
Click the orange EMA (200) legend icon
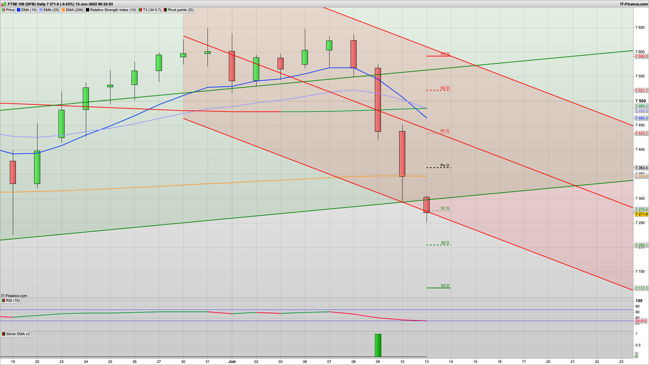point(63,10)
